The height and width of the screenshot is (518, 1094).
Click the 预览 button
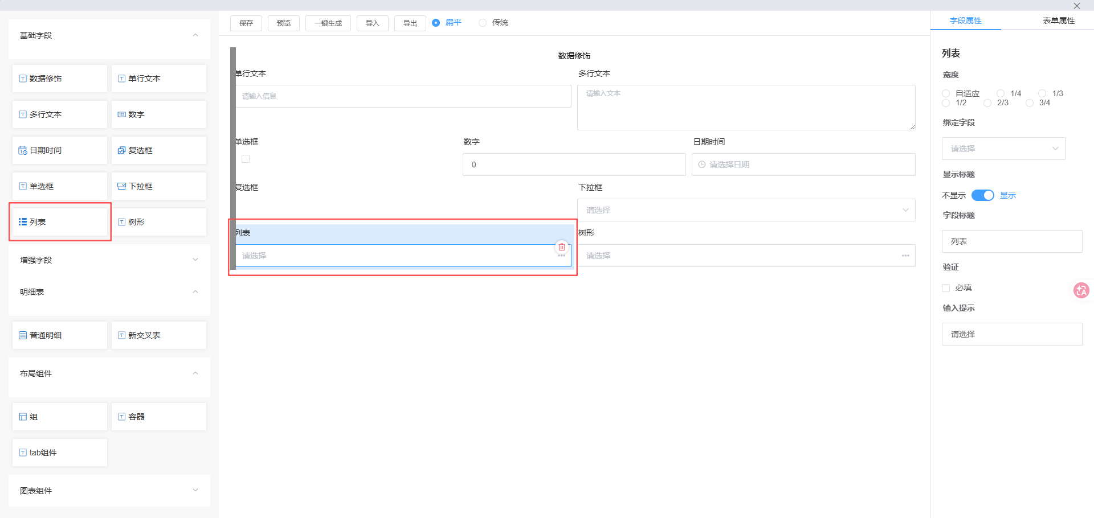(x=284, y=23)
